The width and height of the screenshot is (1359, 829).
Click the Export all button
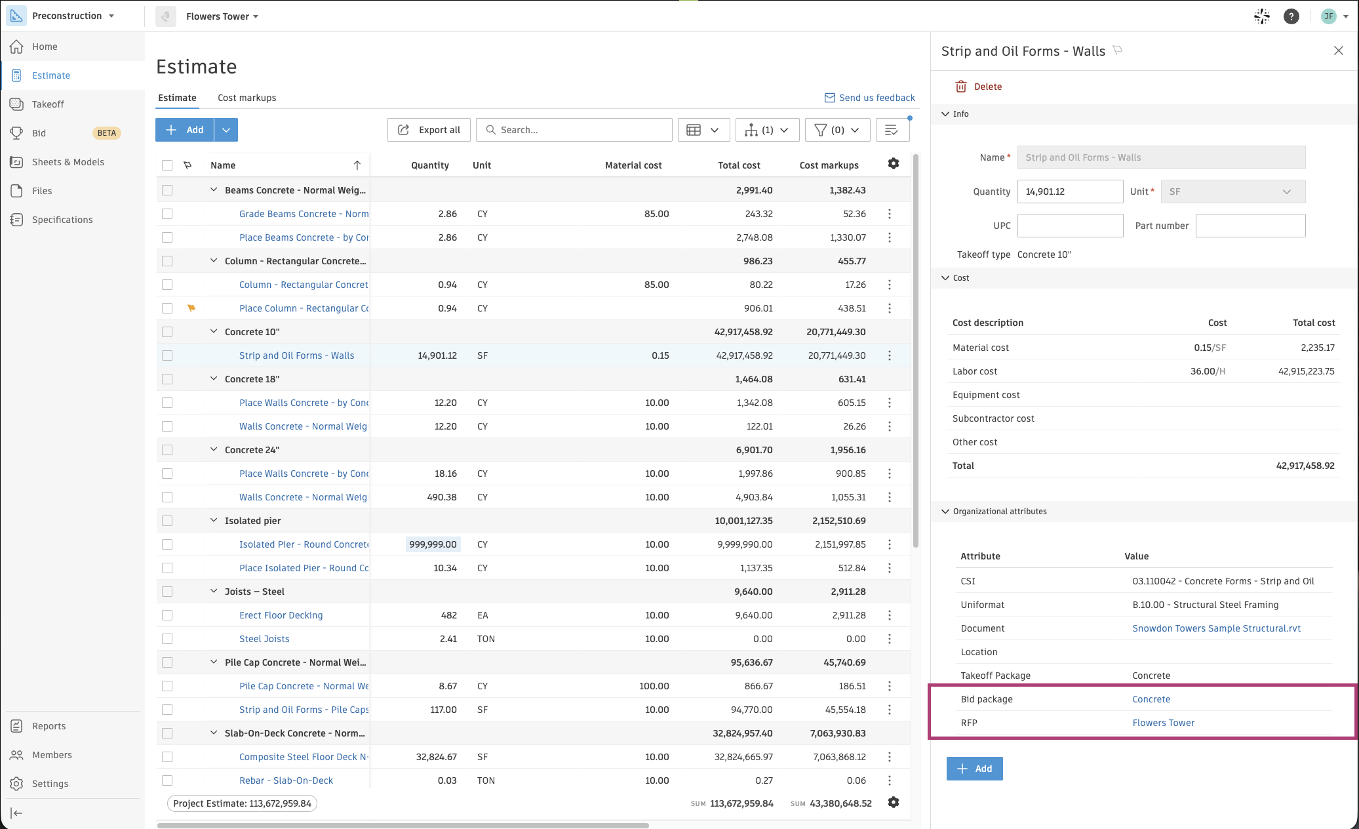(429, 130)
